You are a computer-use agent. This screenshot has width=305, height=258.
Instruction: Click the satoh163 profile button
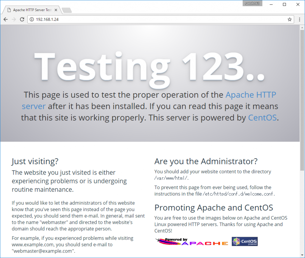252,4
